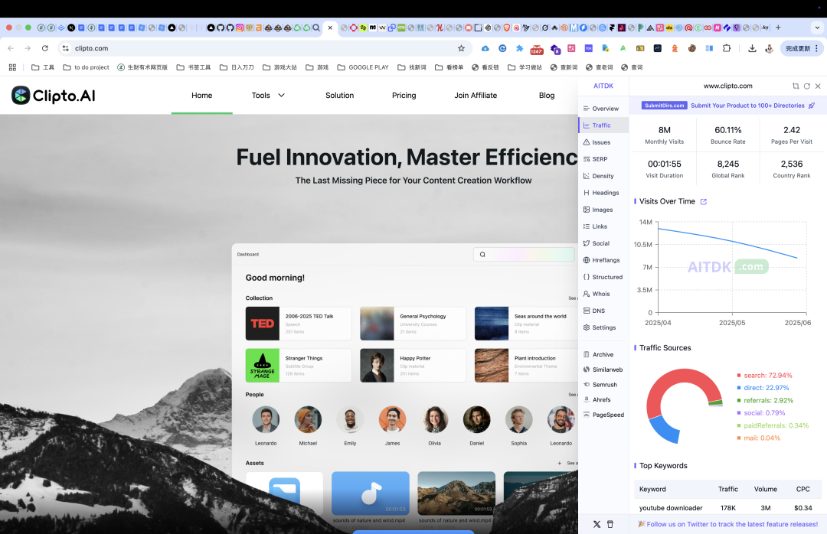Open PageSpeed for this site
The image size is (827, 534).
click(603, 415)
